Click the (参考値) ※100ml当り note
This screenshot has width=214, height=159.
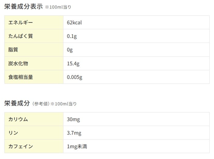(54, 104)
